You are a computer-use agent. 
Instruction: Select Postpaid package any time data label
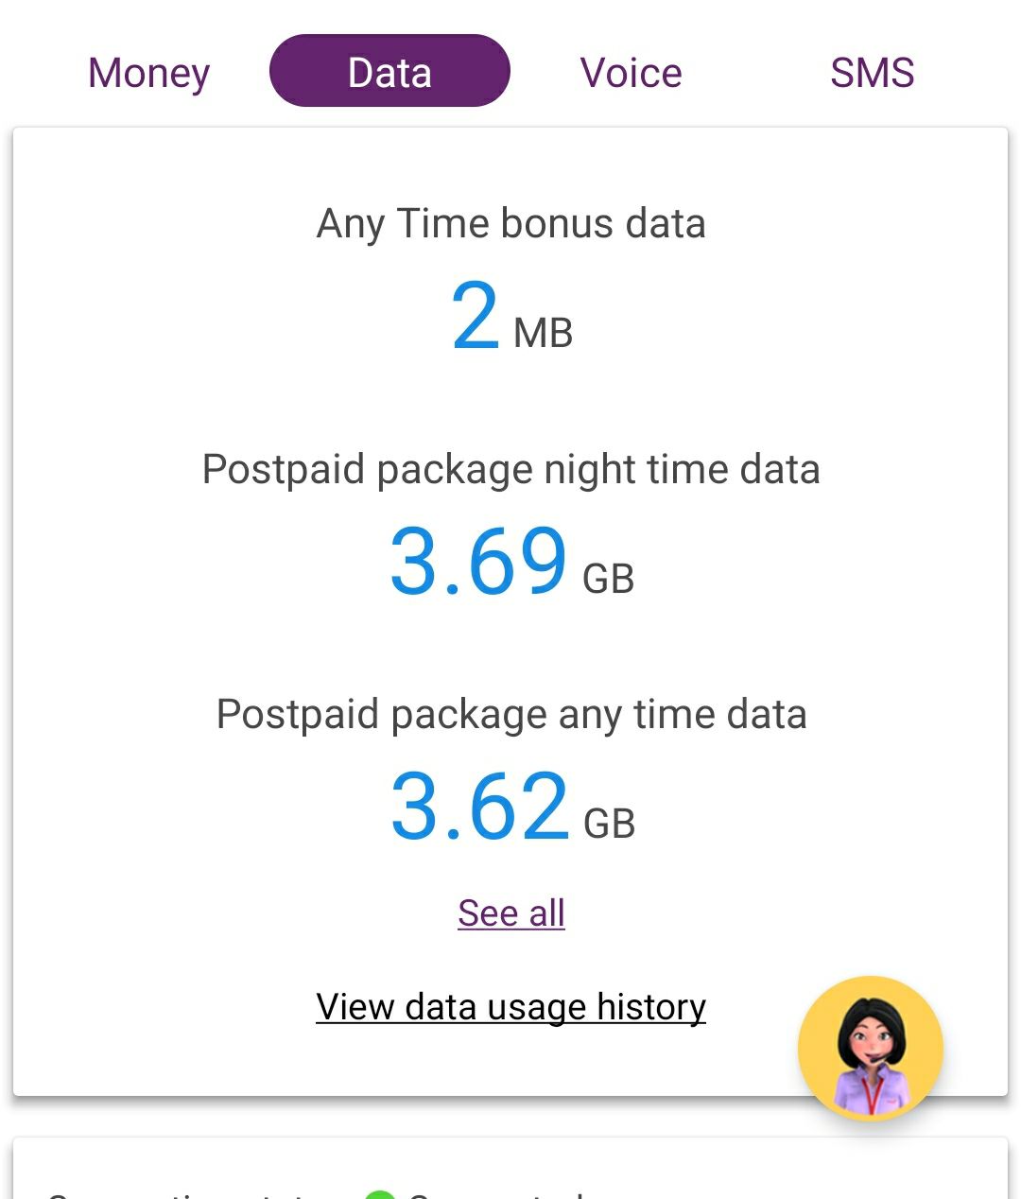(510, 715)
